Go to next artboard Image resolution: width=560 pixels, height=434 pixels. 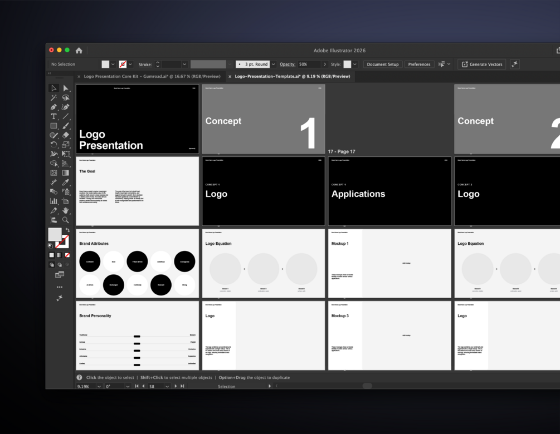[x=176, y=386]
